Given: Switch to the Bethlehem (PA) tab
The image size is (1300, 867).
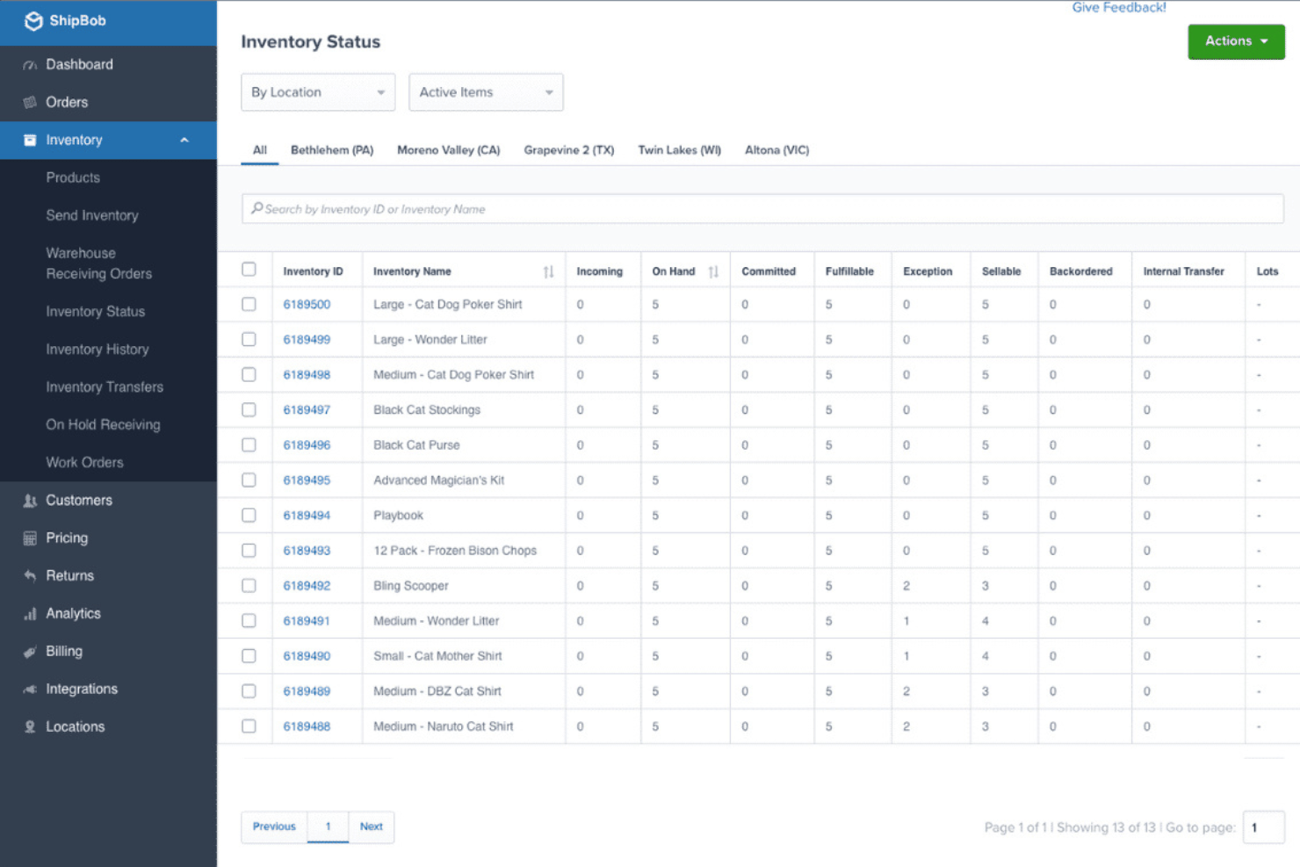Looking at the screenshot, I should [x=332, y=150].
